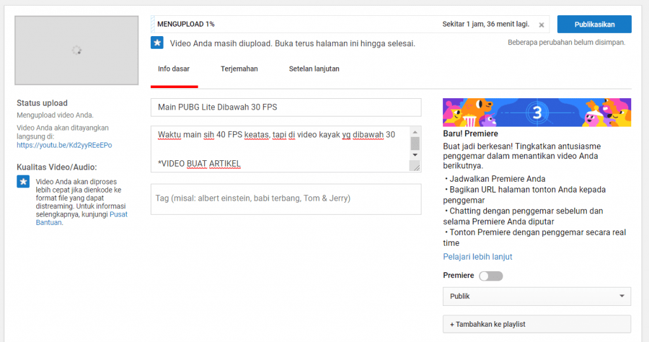Click the description scrollbar up arrow
Viewport: 649px width, 342px height.
[x=415, y=132]
